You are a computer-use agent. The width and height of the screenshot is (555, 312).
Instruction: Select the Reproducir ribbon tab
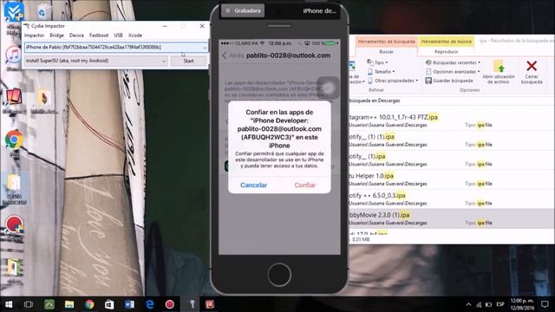446,52
